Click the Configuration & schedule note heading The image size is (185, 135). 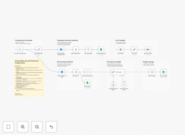[x=24, y=40]
